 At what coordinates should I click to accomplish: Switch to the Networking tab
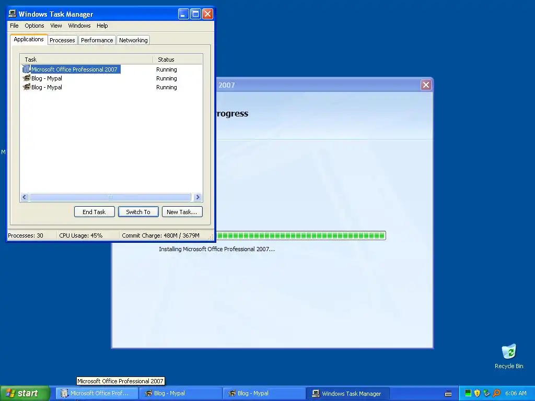click(133, 40)
